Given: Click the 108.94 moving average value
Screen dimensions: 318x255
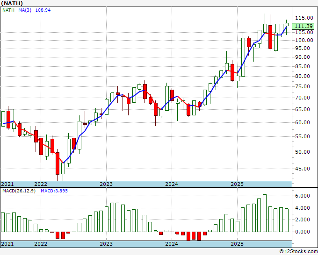Looking at the screenshot, I should point(43,10).
